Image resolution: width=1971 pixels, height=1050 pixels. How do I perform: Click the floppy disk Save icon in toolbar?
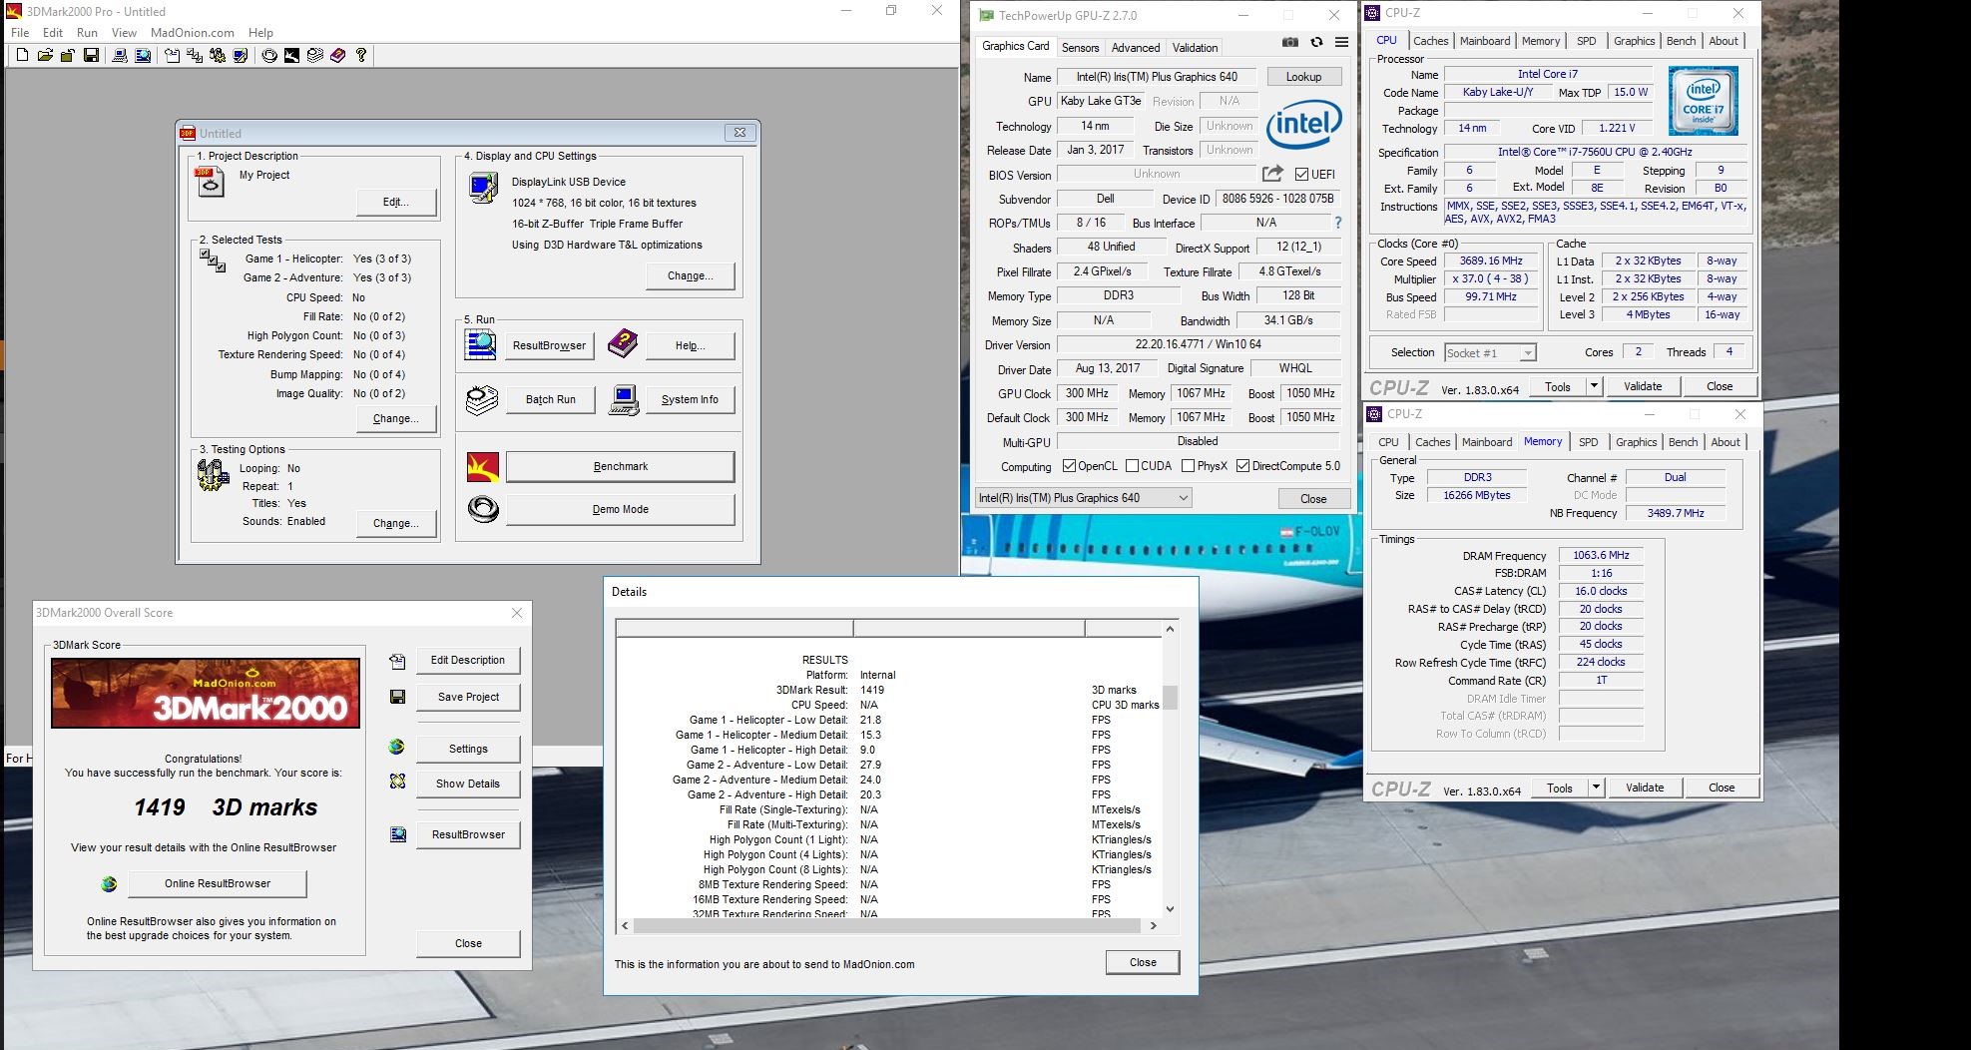(91, 55)
